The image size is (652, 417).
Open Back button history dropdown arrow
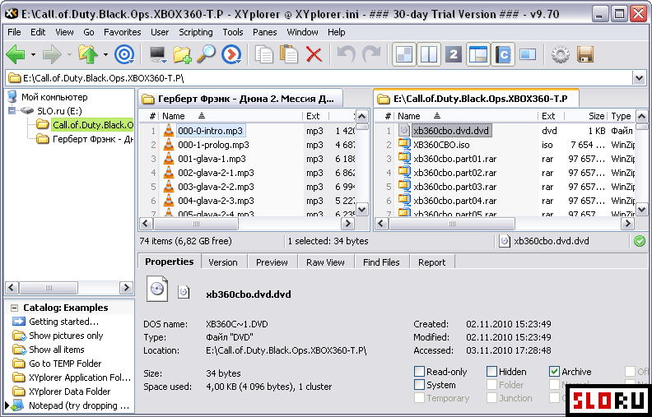point(33,55)
